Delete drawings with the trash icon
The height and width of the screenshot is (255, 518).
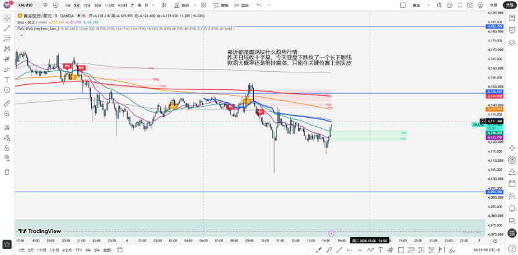coord(7,172)
